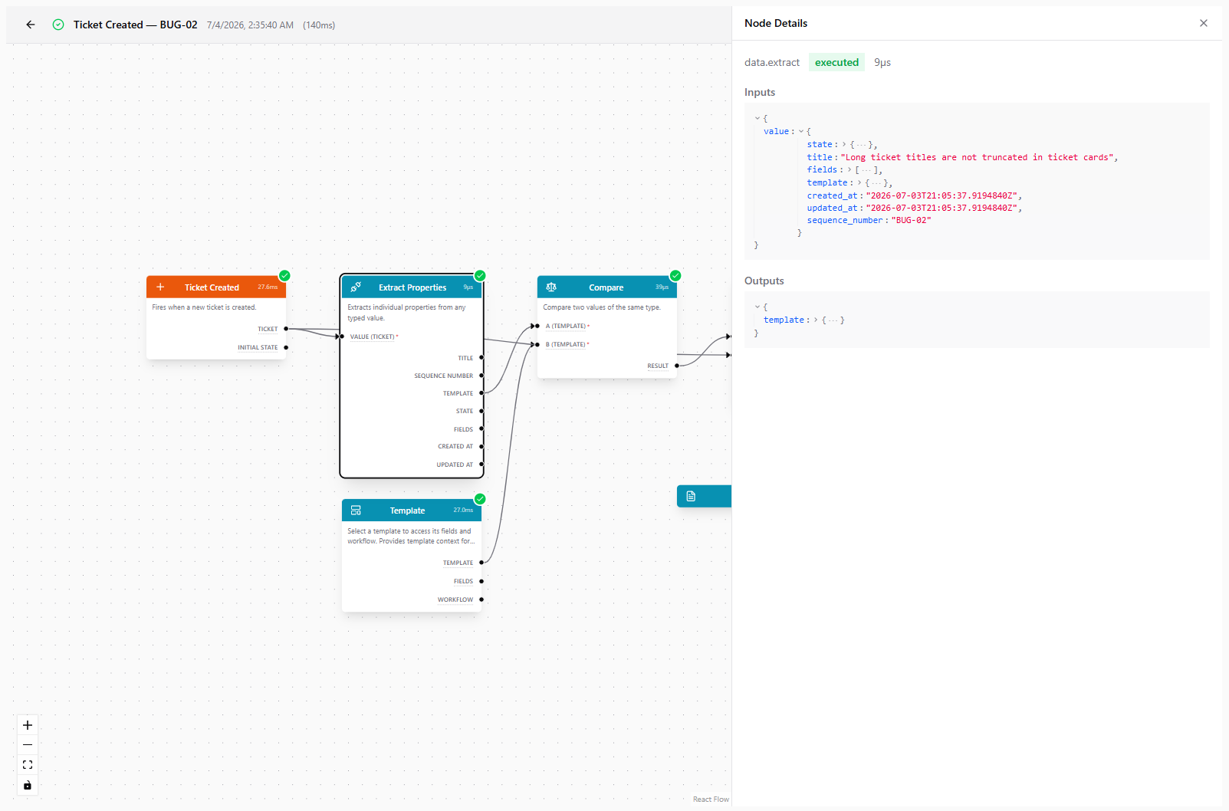The height and width of the screenshot is (811, 1229).
Task: Expand the fields array in Inputs
Action: [x=849, y=170]
